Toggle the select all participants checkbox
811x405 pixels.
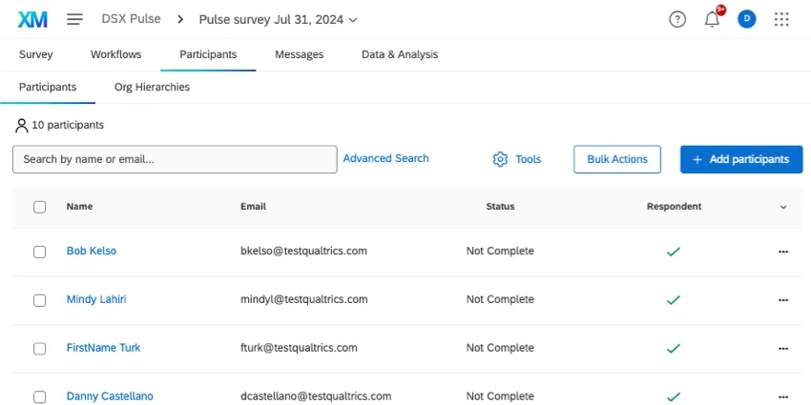(x=40, y=207)
